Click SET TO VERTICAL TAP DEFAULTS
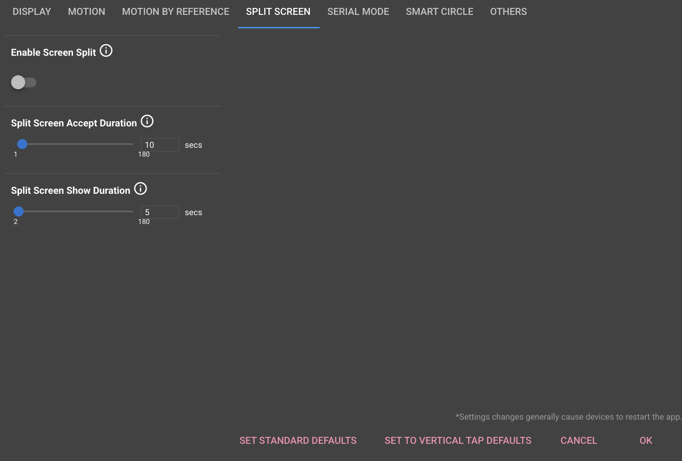The height and width of the screenshot is (461, 682). click(x=458, y=441)
